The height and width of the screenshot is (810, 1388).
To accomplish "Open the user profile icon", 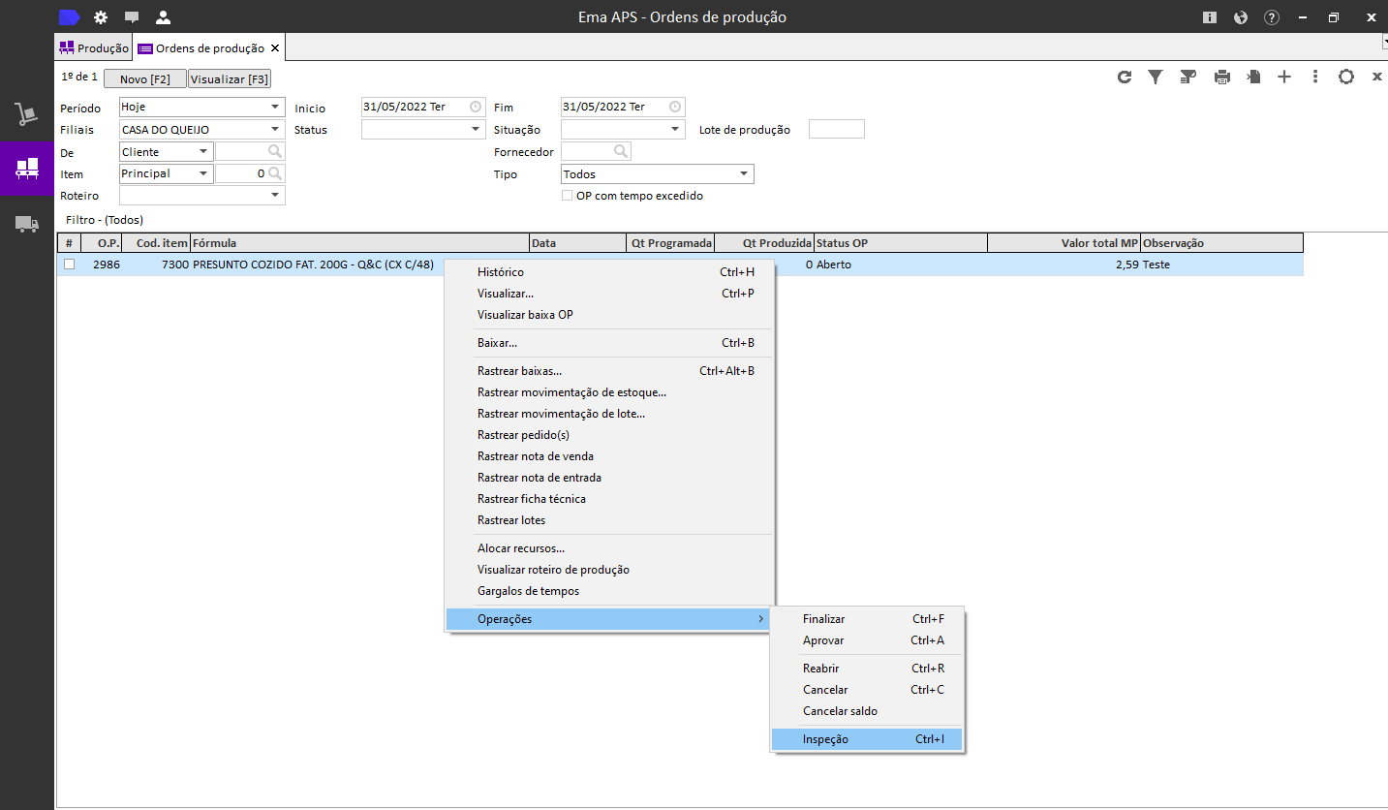I will [163, 17].
